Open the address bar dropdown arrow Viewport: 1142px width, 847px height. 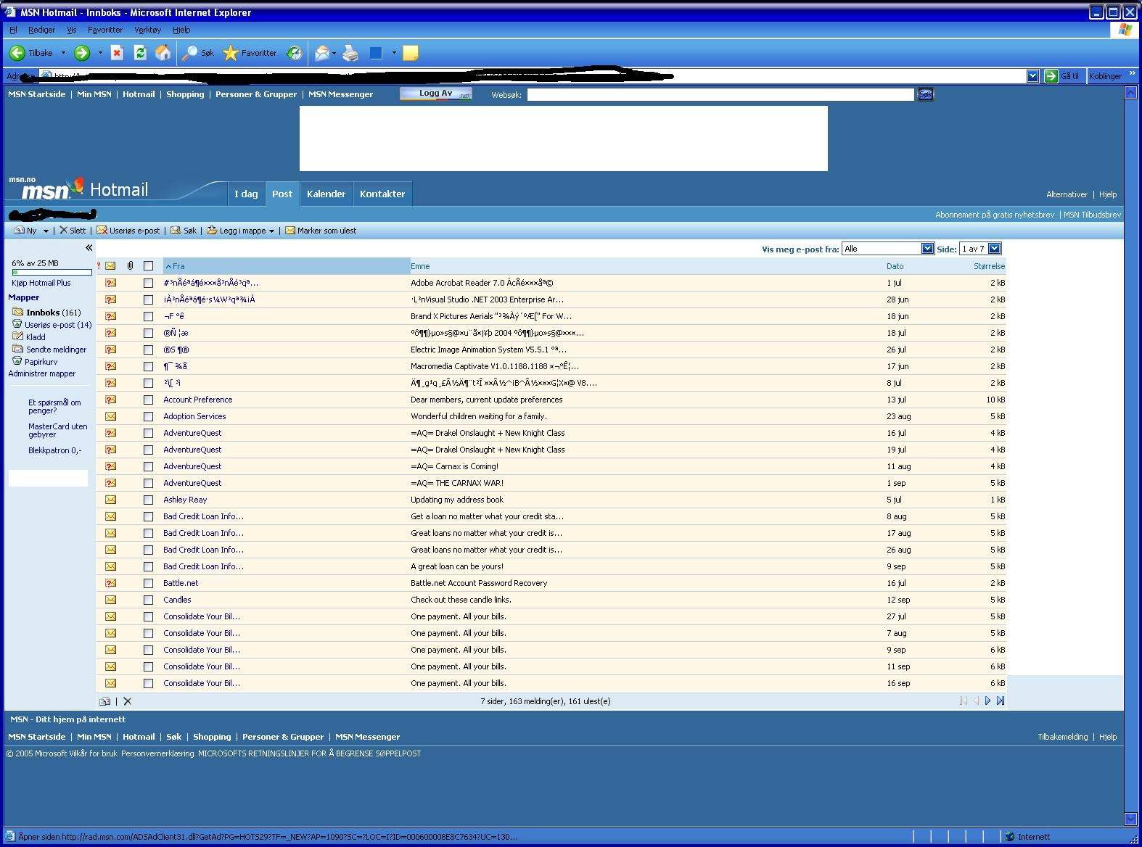pos(1033,76)
